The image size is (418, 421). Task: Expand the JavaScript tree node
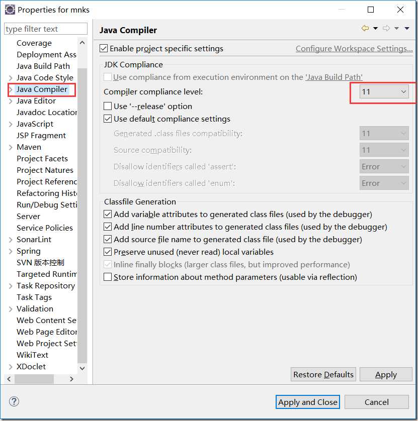click(x=11, y=124)
